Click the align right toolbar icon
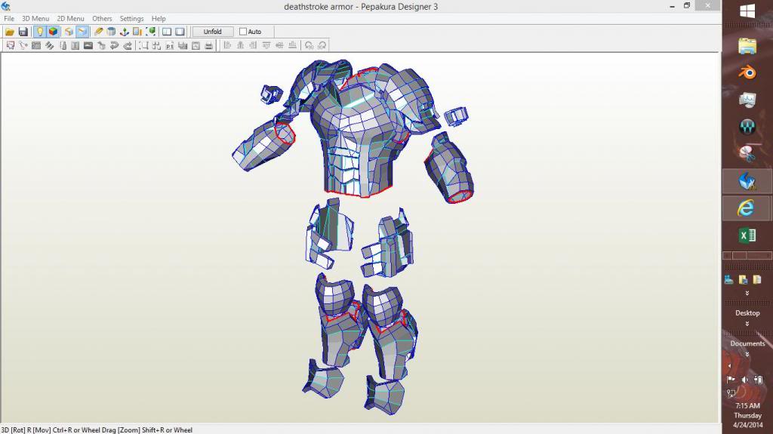The width and height of the screenshot is (773, 434). (x=254, y=45)
